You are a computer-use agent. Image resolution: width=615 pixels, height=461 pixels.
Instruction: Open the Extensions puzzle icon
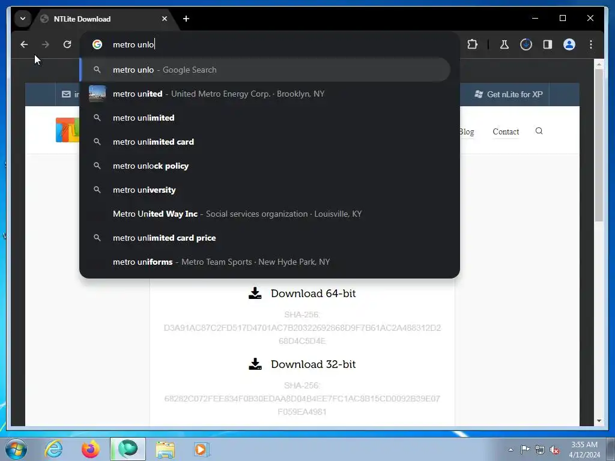[473, 44]
